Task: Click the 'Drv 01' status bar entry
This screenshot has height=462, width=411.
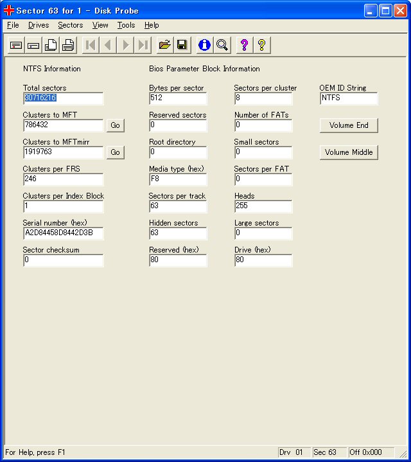Action: 294,452
